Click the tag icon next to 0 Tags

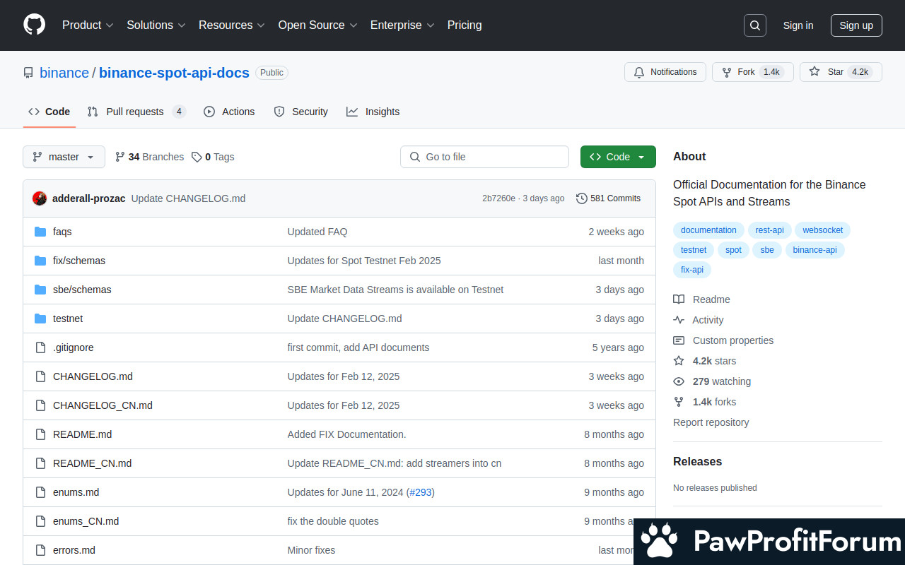(x=197, y=157)
